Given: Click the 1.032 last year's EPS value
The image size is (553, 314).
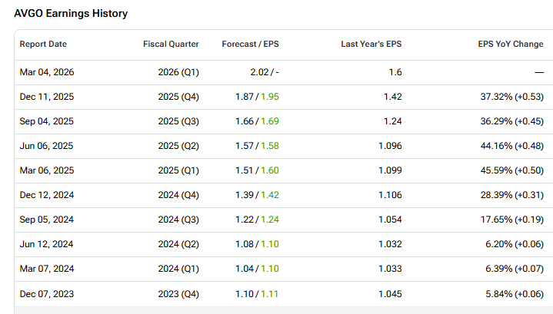Looking at the screenshot, I should (x=389, y=245).
